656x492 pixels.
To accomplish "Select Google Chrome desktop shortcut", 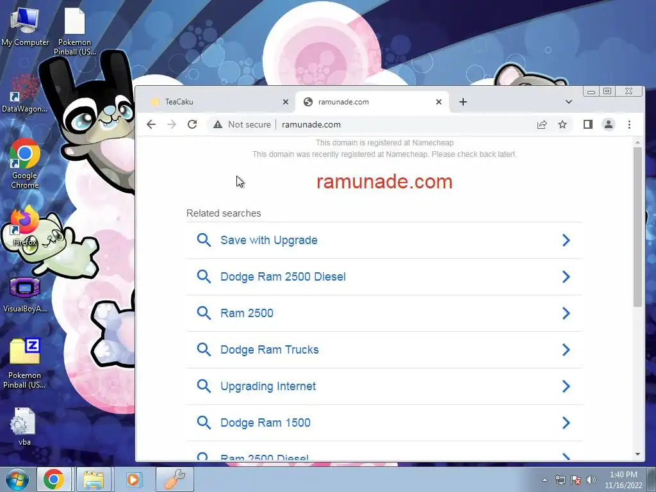I will (x=25, y=163).
